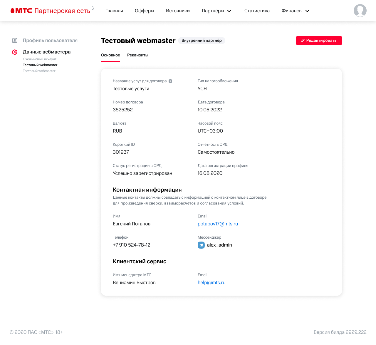Click the Профиль пользователя sidebar icon

[15, 40]
